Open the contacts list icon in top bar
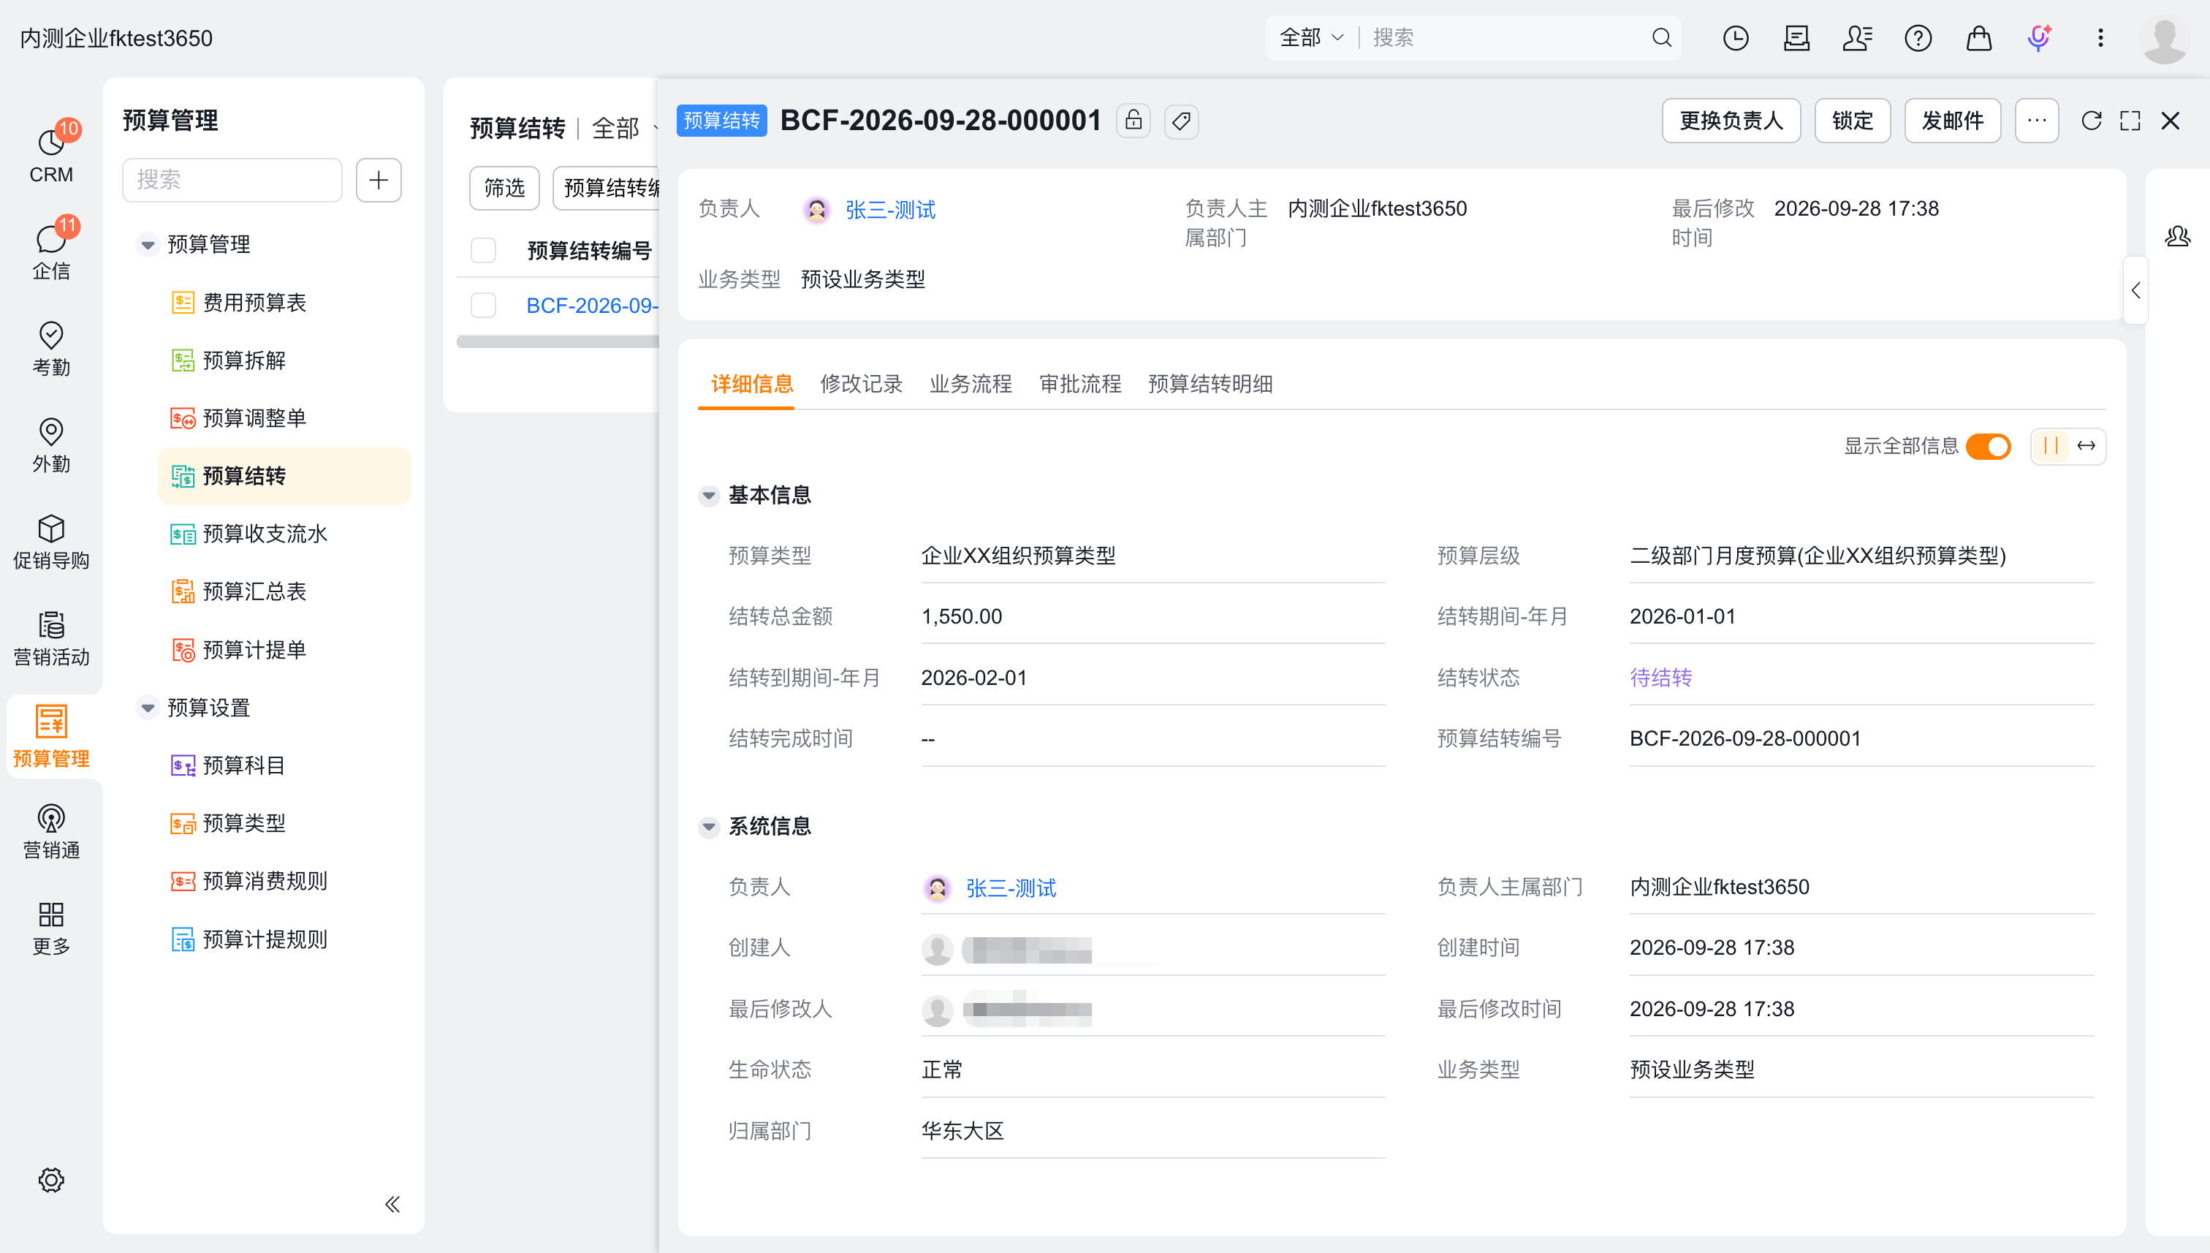This screenshot has width=2210, height=1253. tap(1857, 38)
